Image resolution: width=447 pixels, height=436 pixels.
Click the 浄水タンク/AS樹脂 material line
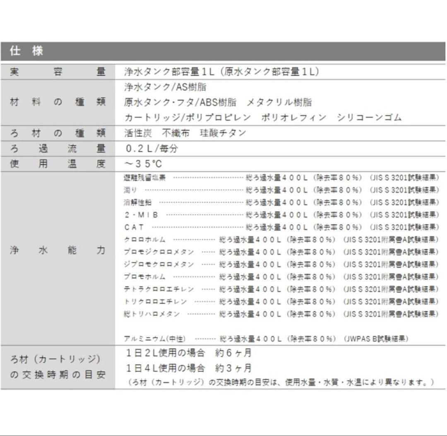point(165,87)
